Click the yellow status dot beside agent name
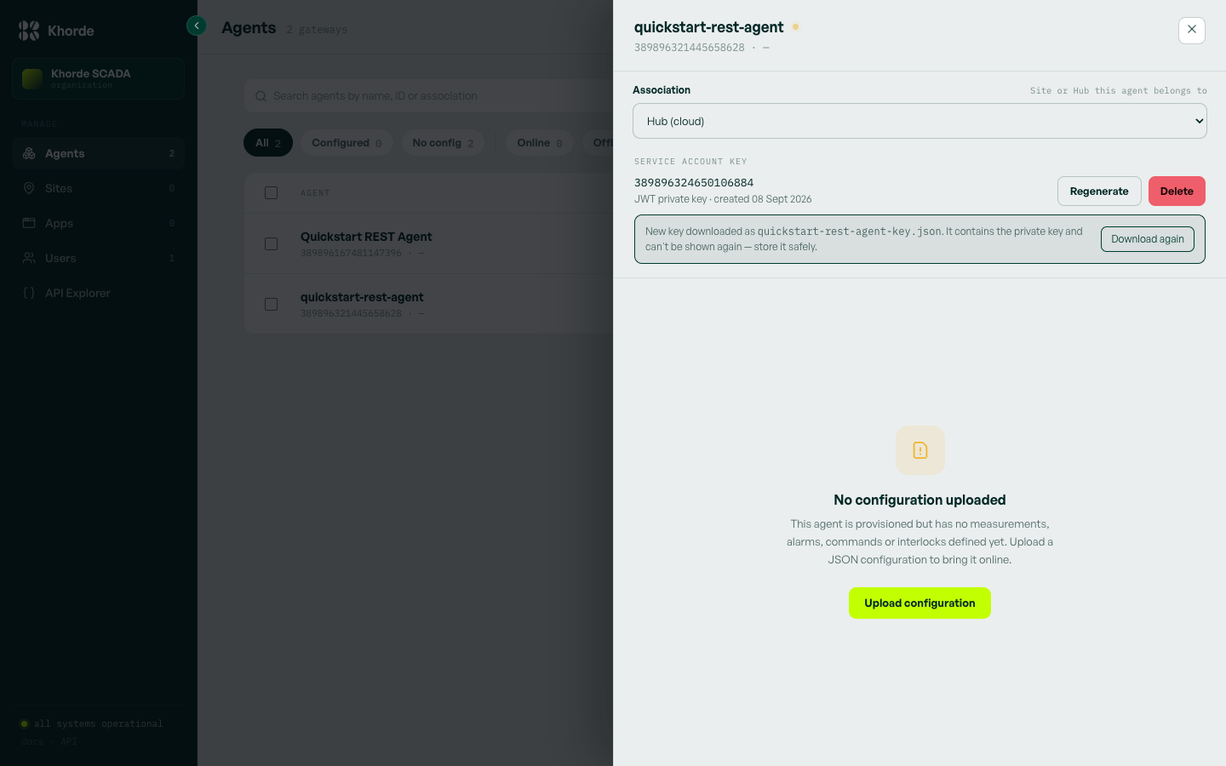The height and width of the screenshot is (766, 1226). point(796,27)
